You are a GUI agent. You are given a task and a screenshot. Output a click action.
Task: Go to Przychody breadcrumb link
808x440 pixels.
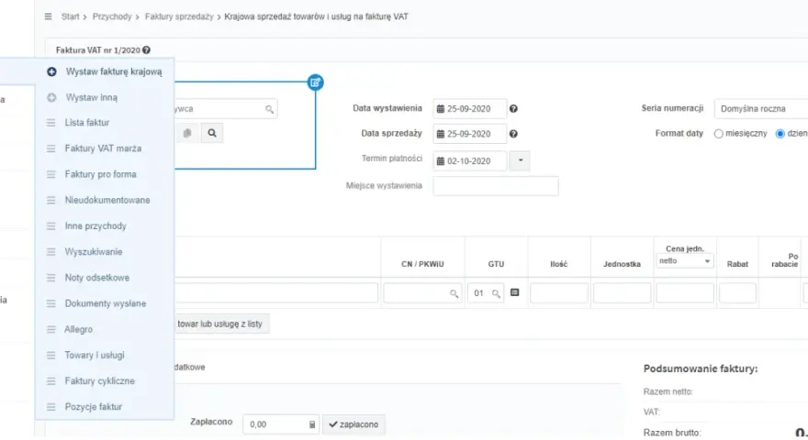pyautogui.click(x=112, y=16)
